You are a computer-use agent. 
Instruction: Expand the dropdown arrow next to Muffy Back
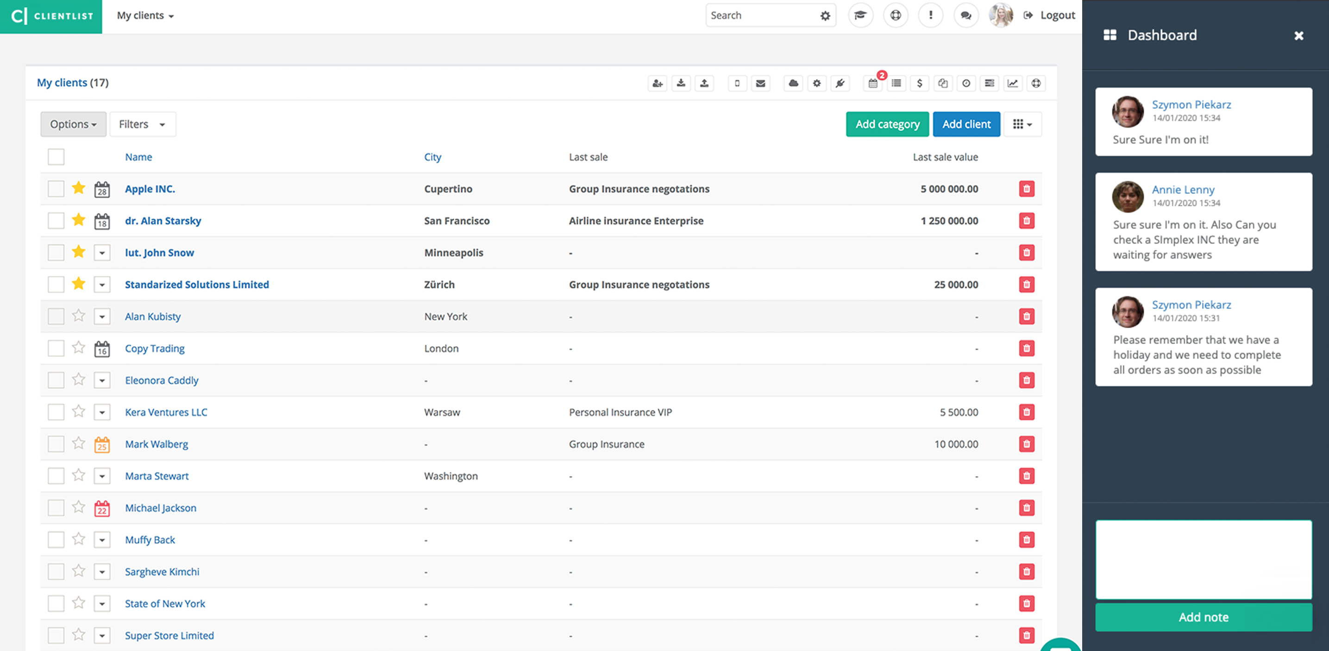102,539
